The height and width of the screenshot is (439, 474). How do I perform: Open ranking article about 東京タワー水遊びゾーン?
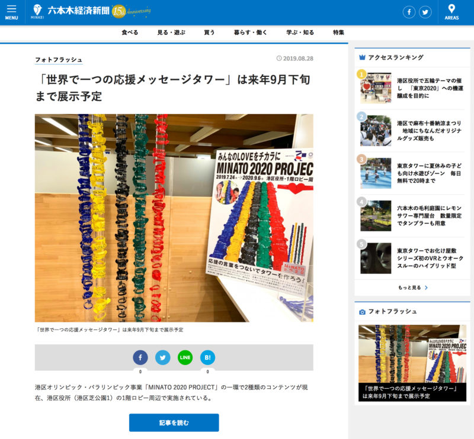tap(430, 173)
